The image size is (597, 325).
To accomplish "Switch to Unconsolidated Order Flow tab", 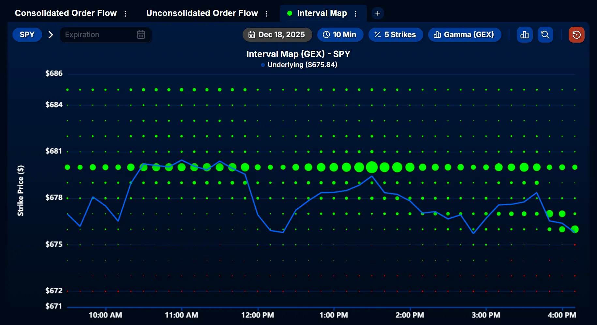I will pyautogui.click(x=202, y=13).
